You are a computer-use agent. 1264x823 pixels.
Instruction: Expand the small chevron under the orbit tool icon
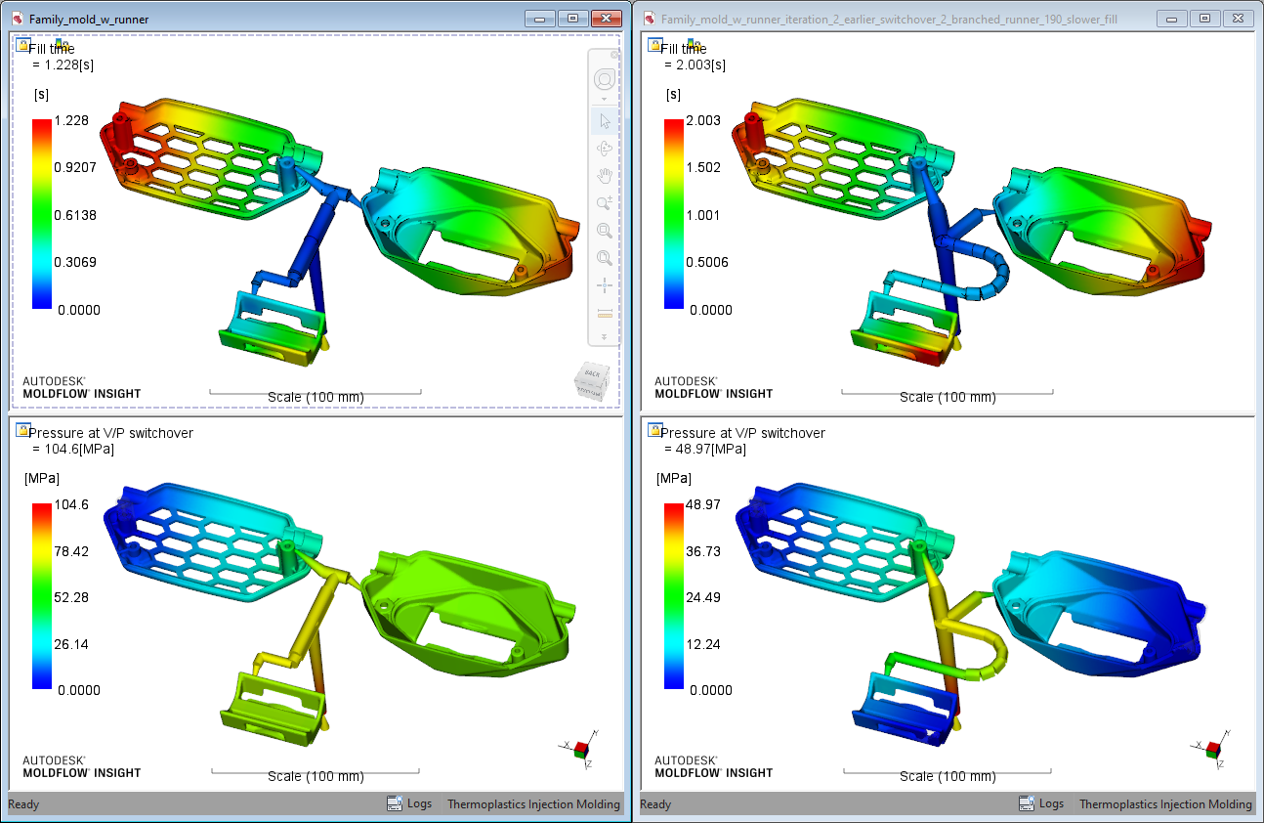point(604,99)
